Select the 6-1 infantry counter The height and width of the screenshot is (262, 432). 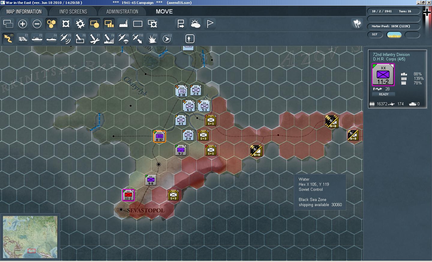(x=189, y=106)
